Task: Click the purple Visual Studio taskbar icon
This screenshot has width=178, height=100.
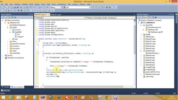Action: click(75, 97)
